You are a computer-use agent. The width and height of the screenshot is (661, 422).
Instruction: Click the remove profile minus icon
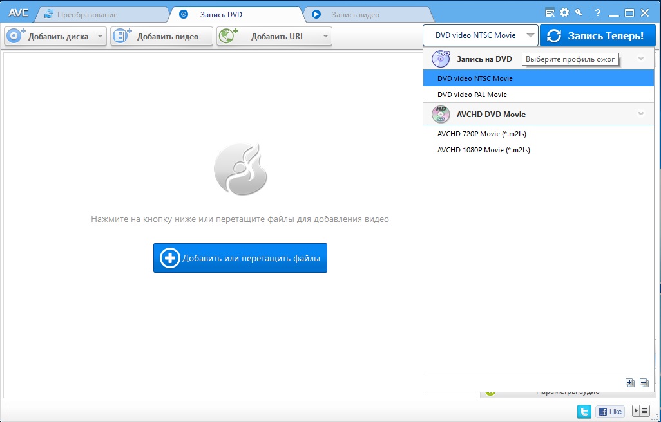point(644,383)
